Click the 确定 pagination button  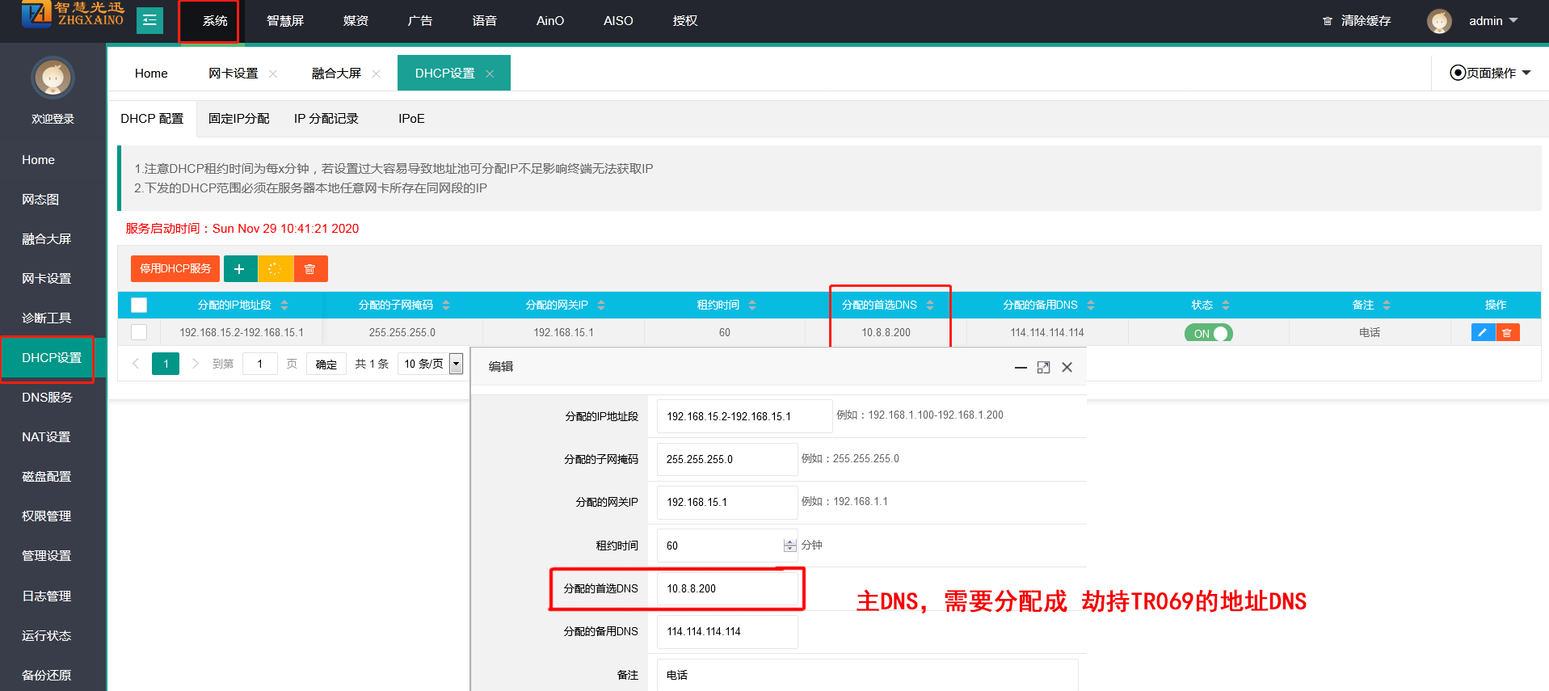pos(326,364)
